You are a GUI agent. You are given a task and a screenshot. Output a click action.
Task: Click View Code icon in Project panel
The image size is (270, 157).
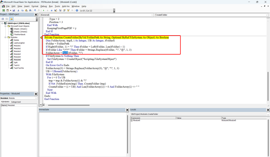tap(3, 19)
